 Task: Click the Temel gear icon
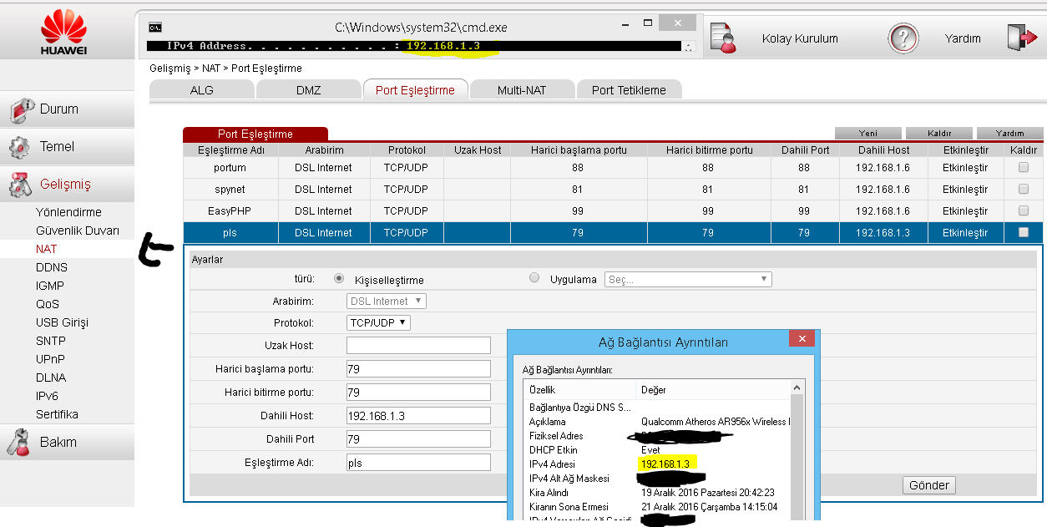pyautogui.click(x=19, y=147)
